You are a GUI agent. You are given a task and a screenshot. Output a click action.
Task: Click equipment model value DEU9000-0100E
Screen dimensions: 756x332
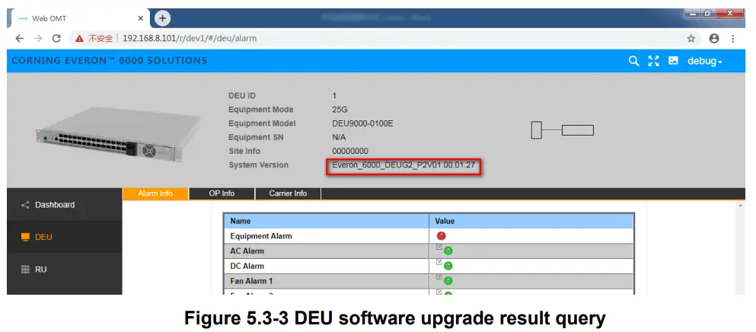pyautogui.click(x=362, y=123)
